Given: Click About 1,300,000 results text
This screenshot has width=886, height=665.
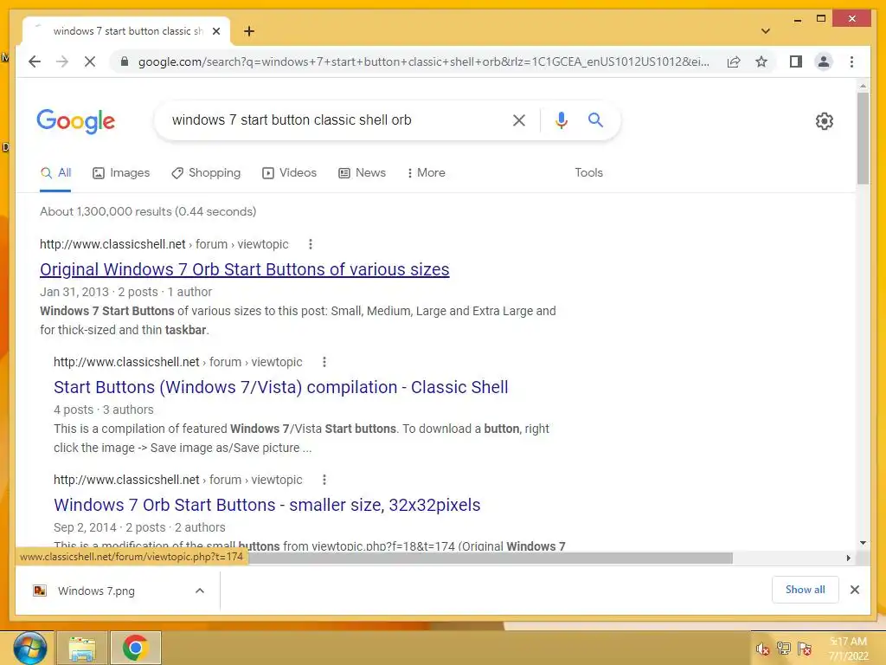Looking at the screenshot, I should tap(148, 211).
